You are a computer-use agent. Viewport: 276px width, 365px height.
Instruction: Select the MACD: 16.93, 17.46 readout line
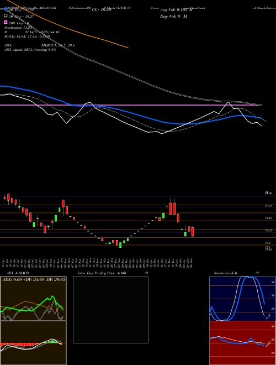coord(27,36)
